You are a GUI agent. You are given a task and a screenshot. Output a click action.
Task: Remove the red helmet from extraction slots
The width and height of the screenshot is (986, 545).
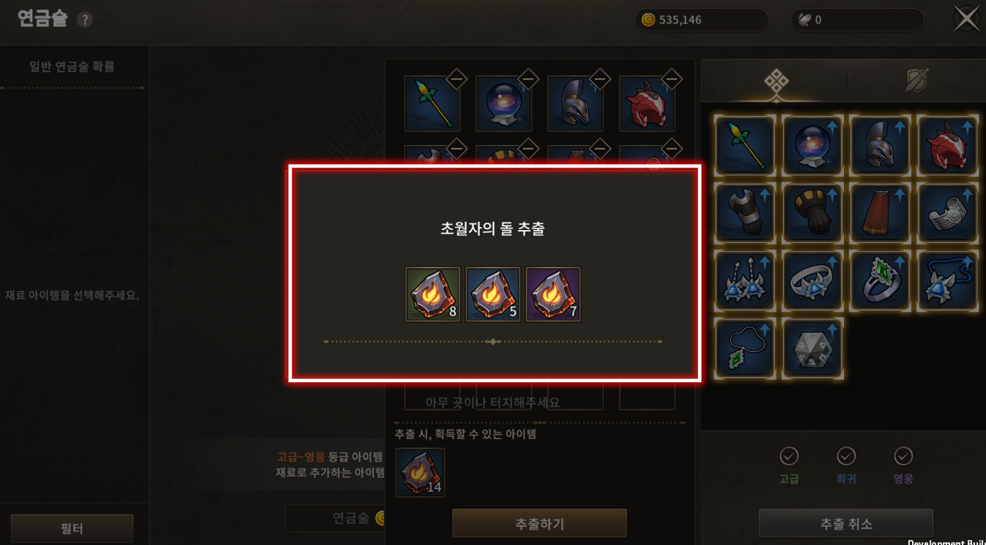pyautogui.click(x=672, y=79)
